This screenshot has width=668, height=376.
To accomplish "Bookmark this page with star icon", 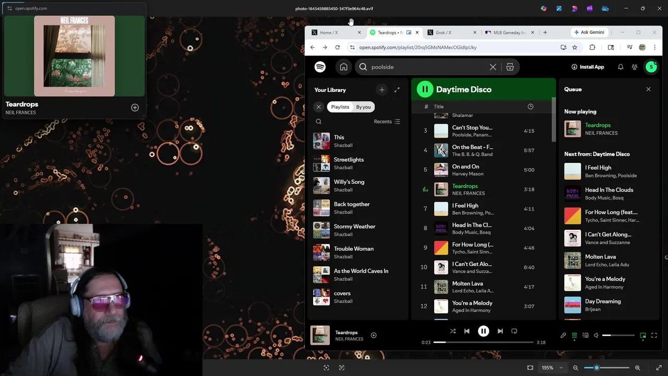I will (x=575, y=48).
